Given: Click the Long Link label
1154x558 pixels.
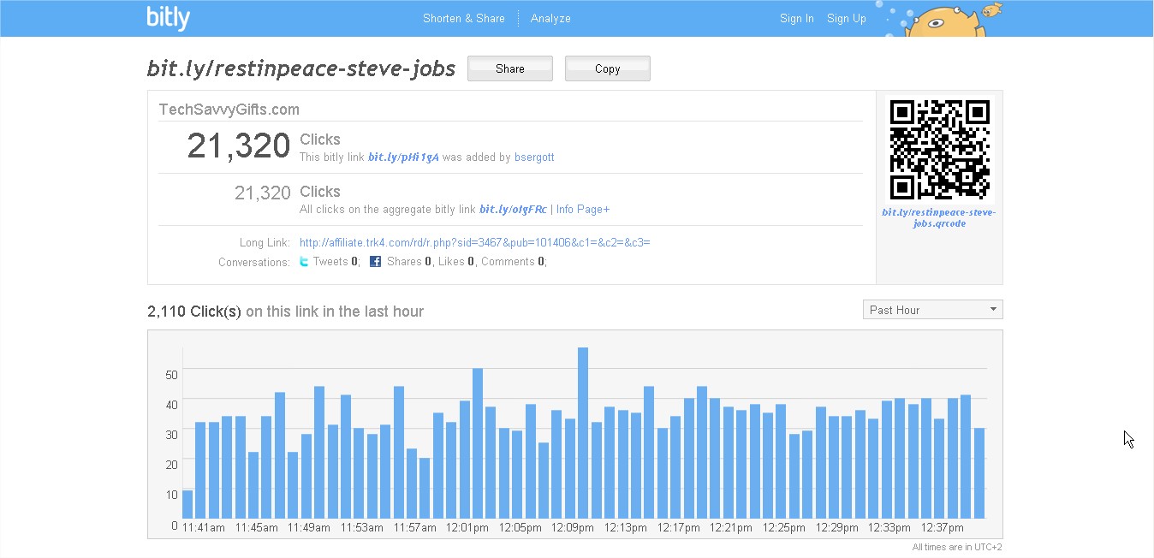Looking at the screenshot, I should (x=265, y=243).
